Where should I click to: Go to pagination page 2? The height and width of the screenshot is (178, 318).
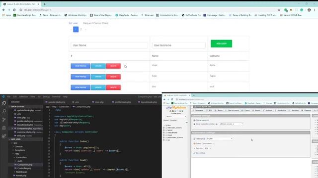(x=81, y=30)
